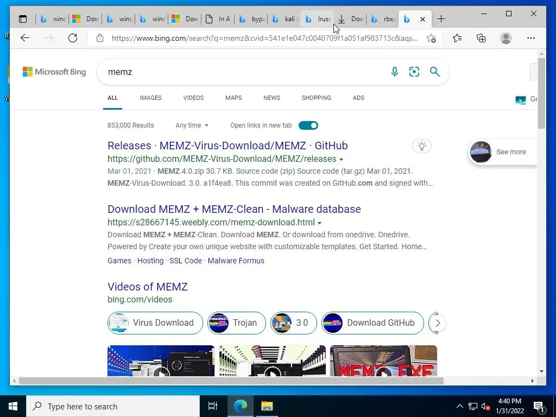Image resolution: width=556 pixels, height=417 pixels.
Task: View site info via the lock icon
Action: [x=100, y=38]
